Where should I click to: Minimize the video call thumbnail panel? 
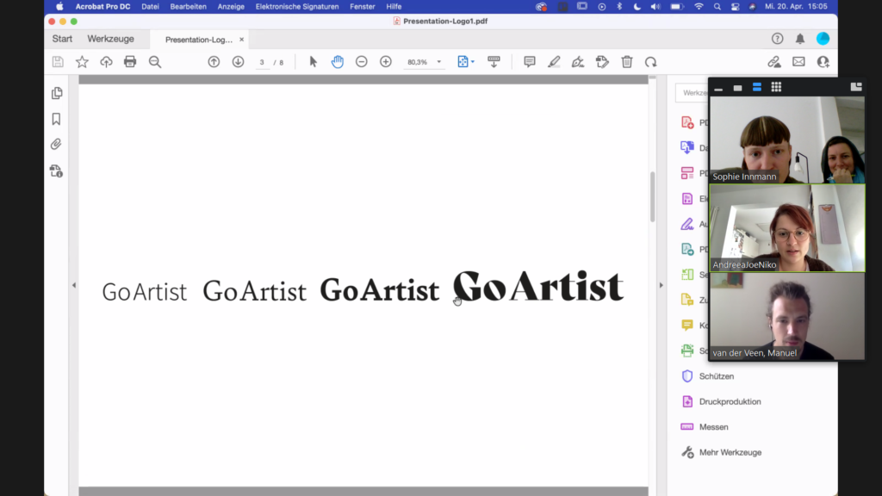click(x=718, y=88)
